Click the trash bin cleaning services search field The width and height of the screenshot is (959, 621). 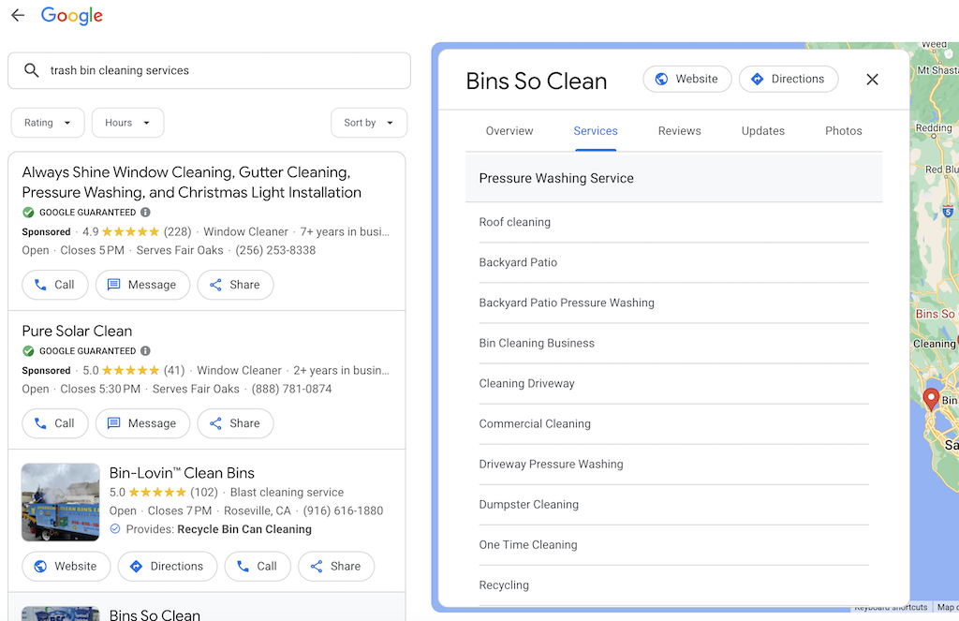point(225,70)
